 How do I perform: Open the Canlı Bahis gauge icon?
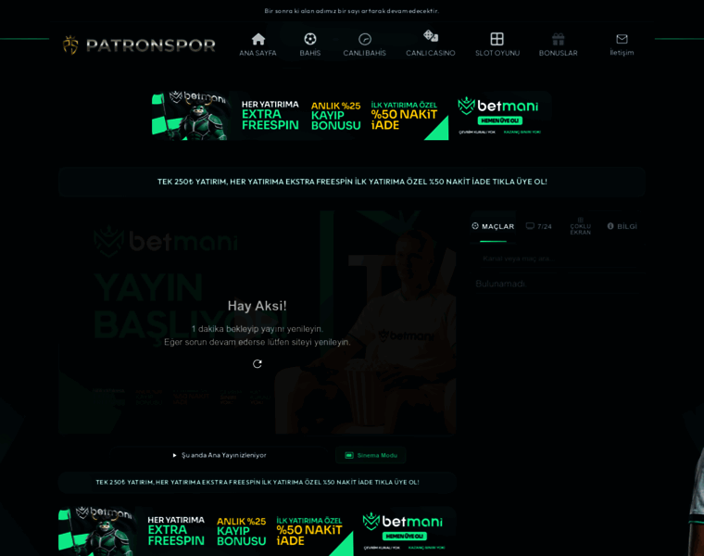click(x=365, y=39)
